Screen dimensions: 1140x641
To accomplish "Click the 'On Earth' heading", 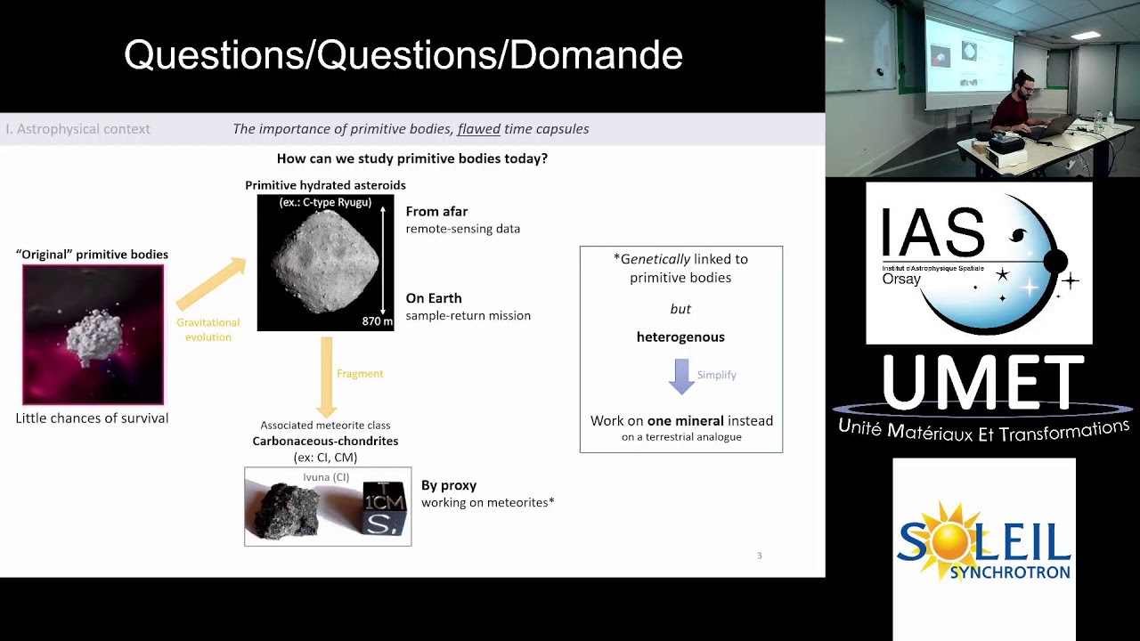I will pyautogui.click(x=434, y=298).
